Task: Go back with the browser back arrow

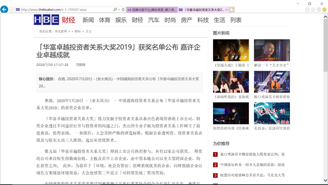Action: pyautogui.click(x=4, y=9)
